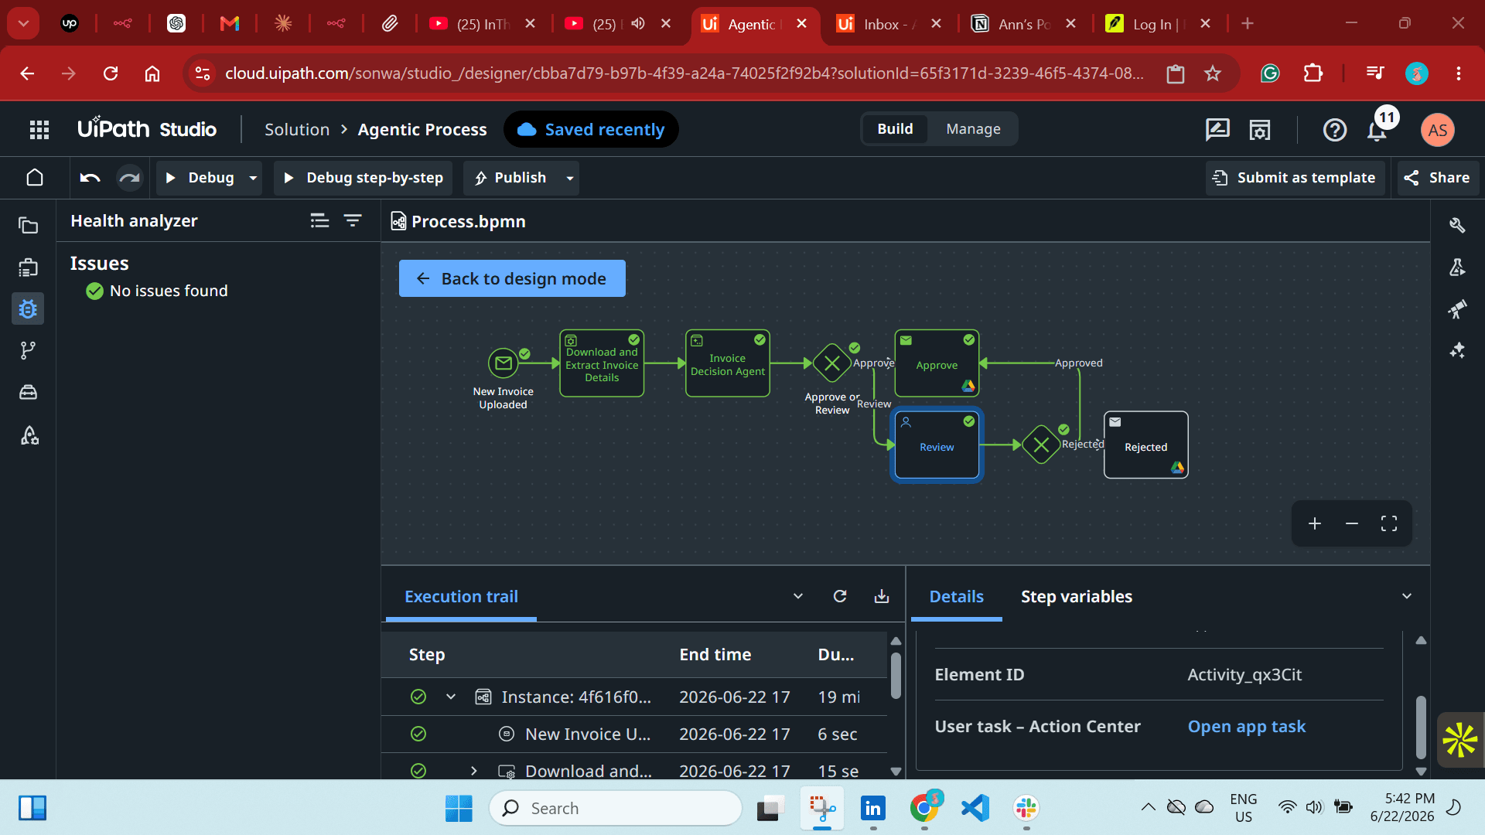The height and width of the screenshot is (835, 1485).
Task: Show hidden Windows tray icons
Action: [1149, 808]
